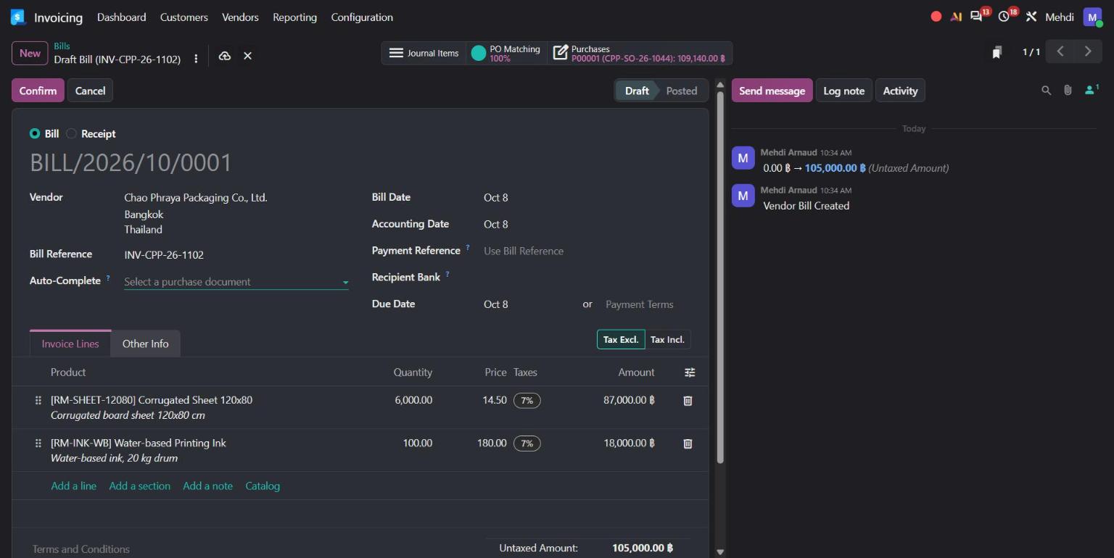Show followers icon in chatter
Viewport: 1114px width, 558px height.
tap(1091, 90)
